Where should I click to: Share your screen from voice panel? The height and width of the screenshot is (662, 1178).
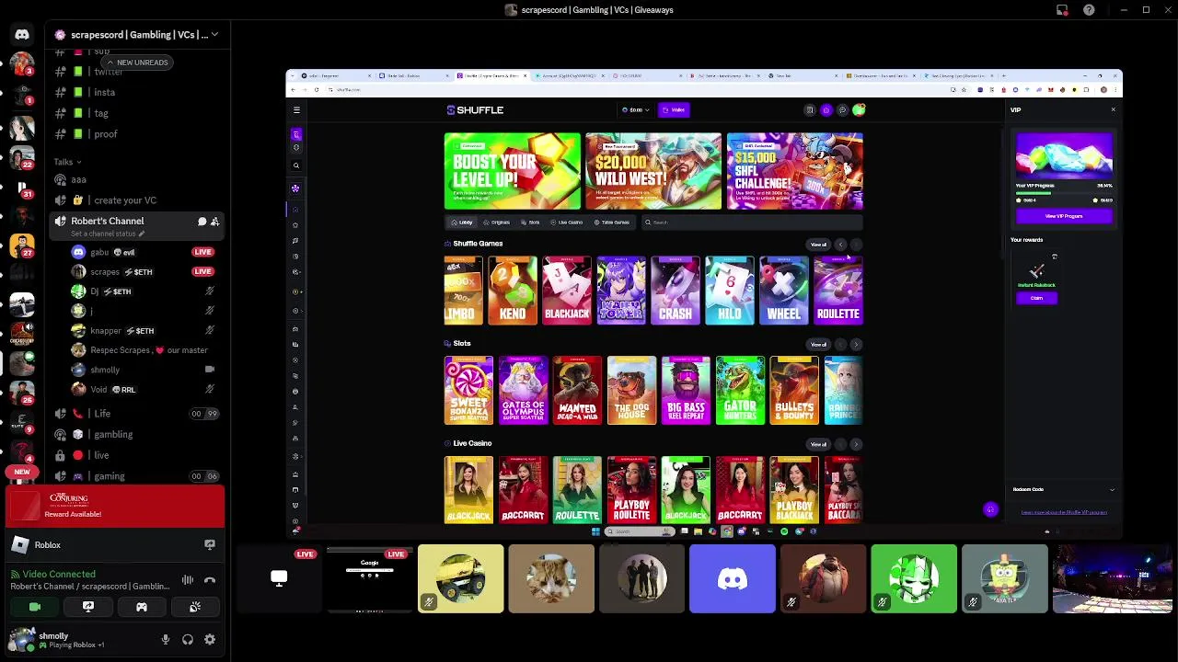tap(88, 607)
